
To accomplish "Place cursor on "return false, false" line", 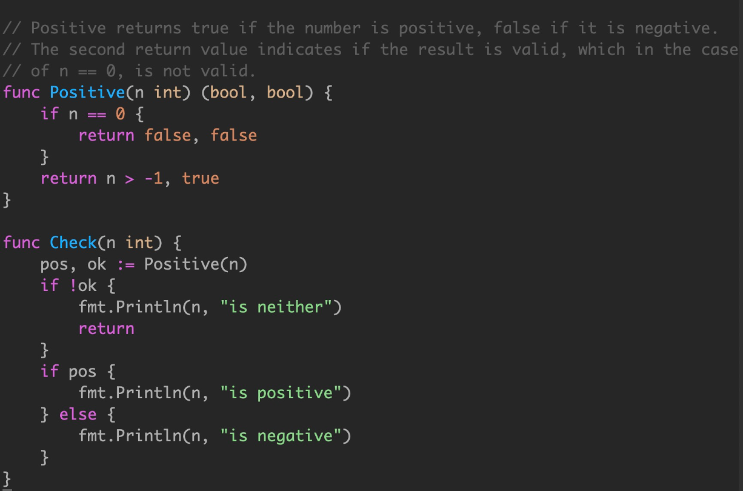I will [167, 135].
